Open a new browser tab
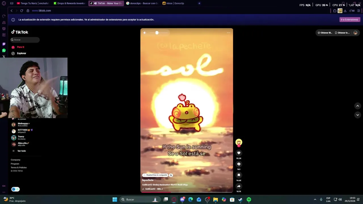Viewport: 363px width, 204px height. tap(199, 3)
